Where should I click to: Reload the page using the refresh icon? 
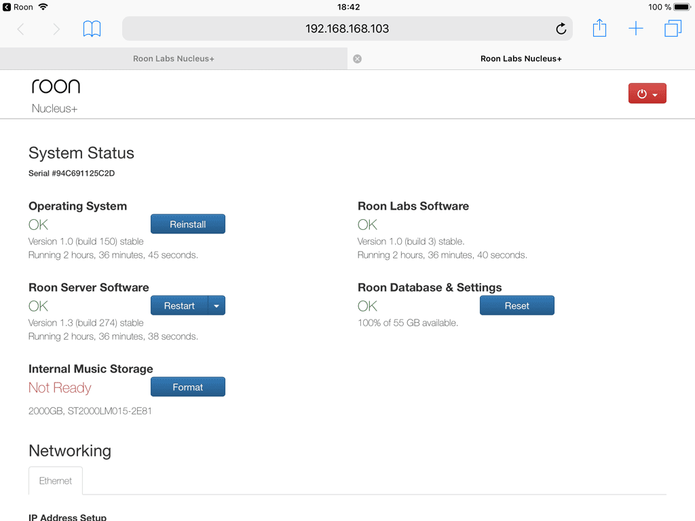tap(561, 28)
